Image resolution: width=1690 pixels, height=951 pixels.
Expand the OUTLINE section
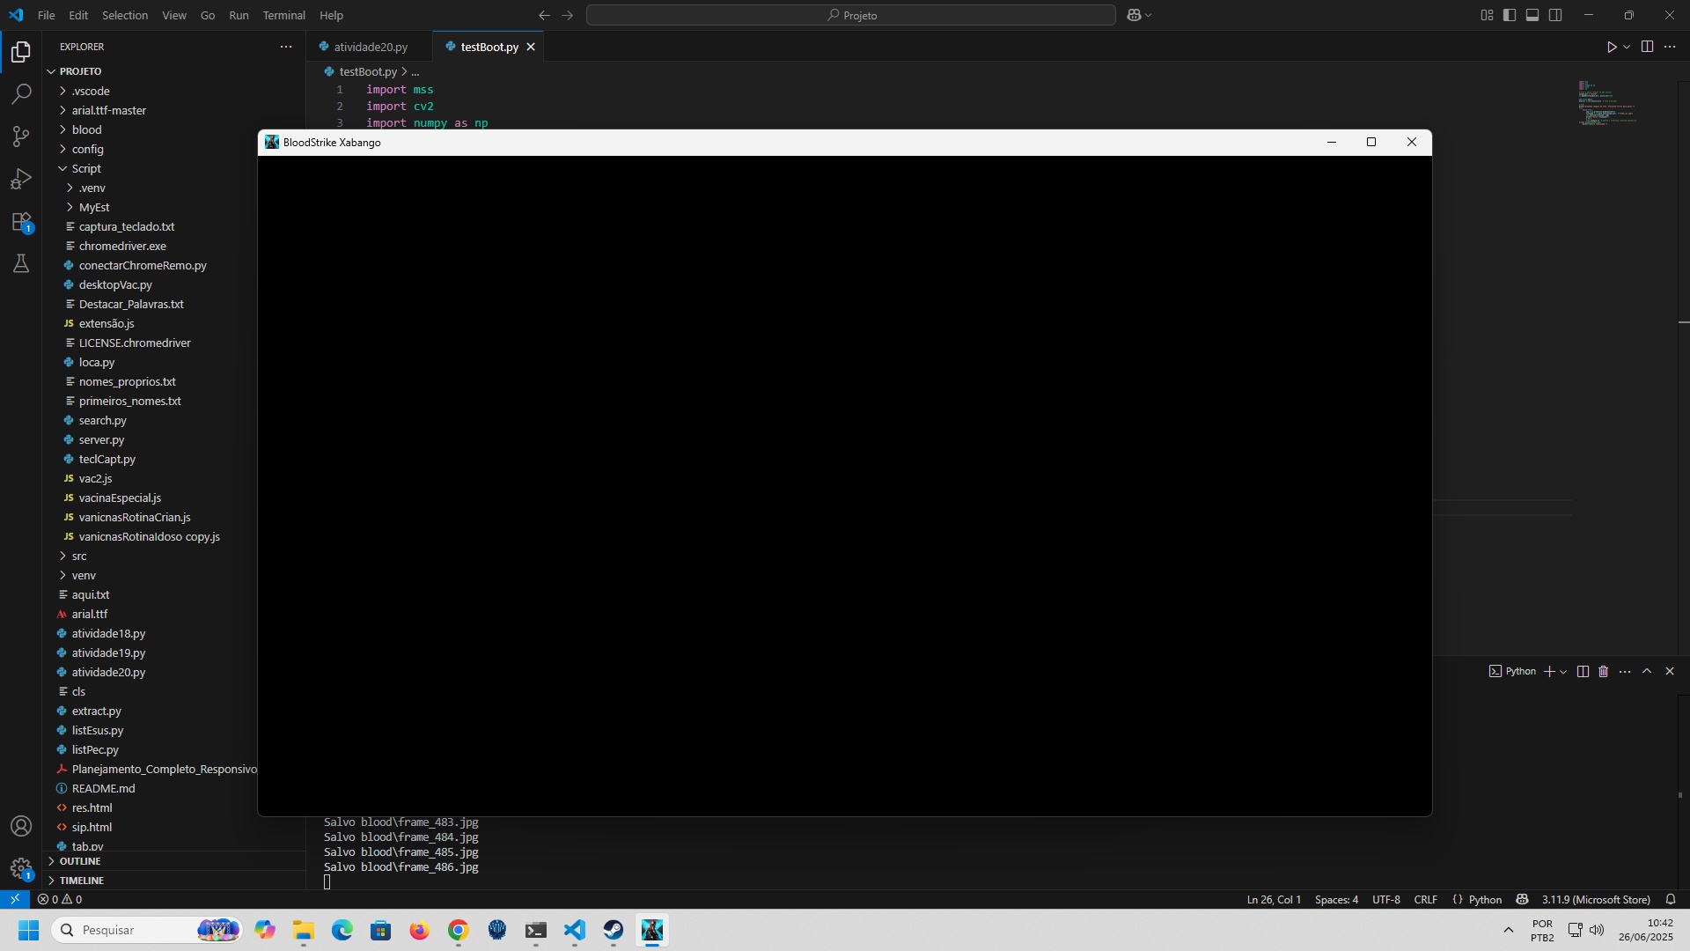point(80,861)
